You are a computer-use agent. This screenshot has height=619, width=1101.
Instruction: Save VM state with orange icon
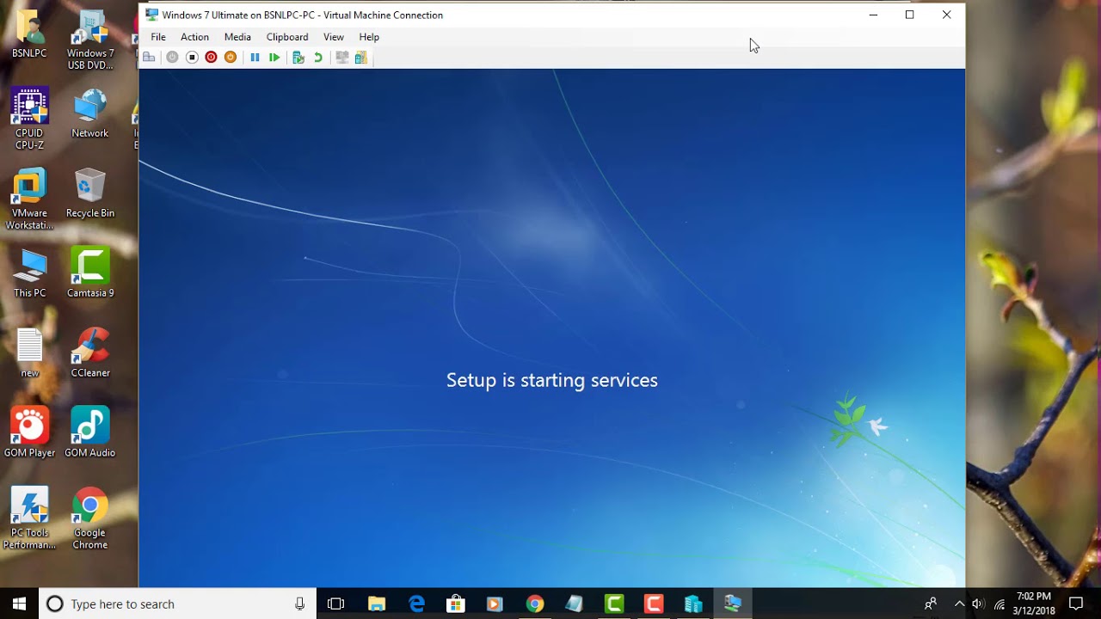click(231, 58)
